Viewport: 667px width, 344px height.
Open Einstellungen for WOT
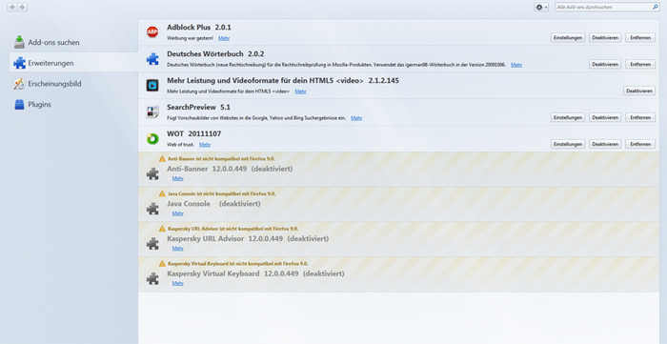coord(568,144)
